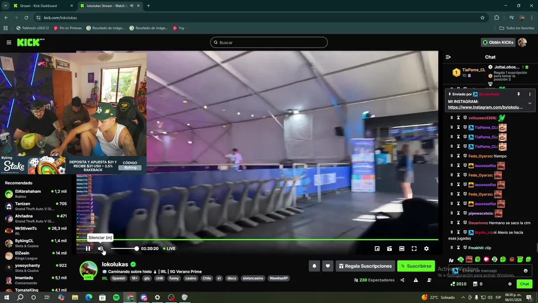The width and height of the screenshot is (538, 303).
Task: Report the stream using the warning triangle
Action: coord(416,280)
